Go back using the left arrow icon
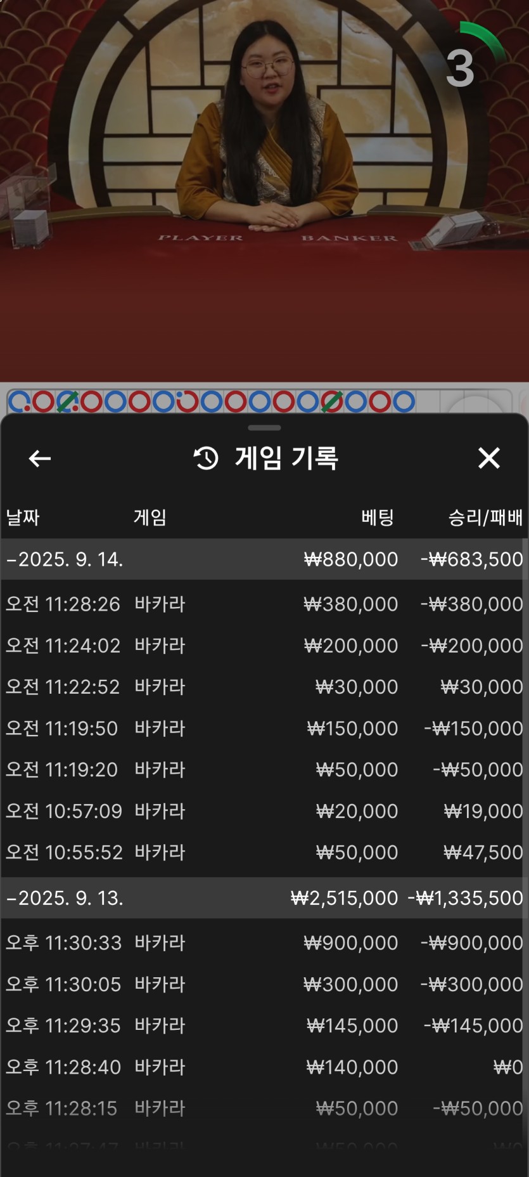Image resolution: width=529 pixels, height=1177 pixels. (40, 458)
